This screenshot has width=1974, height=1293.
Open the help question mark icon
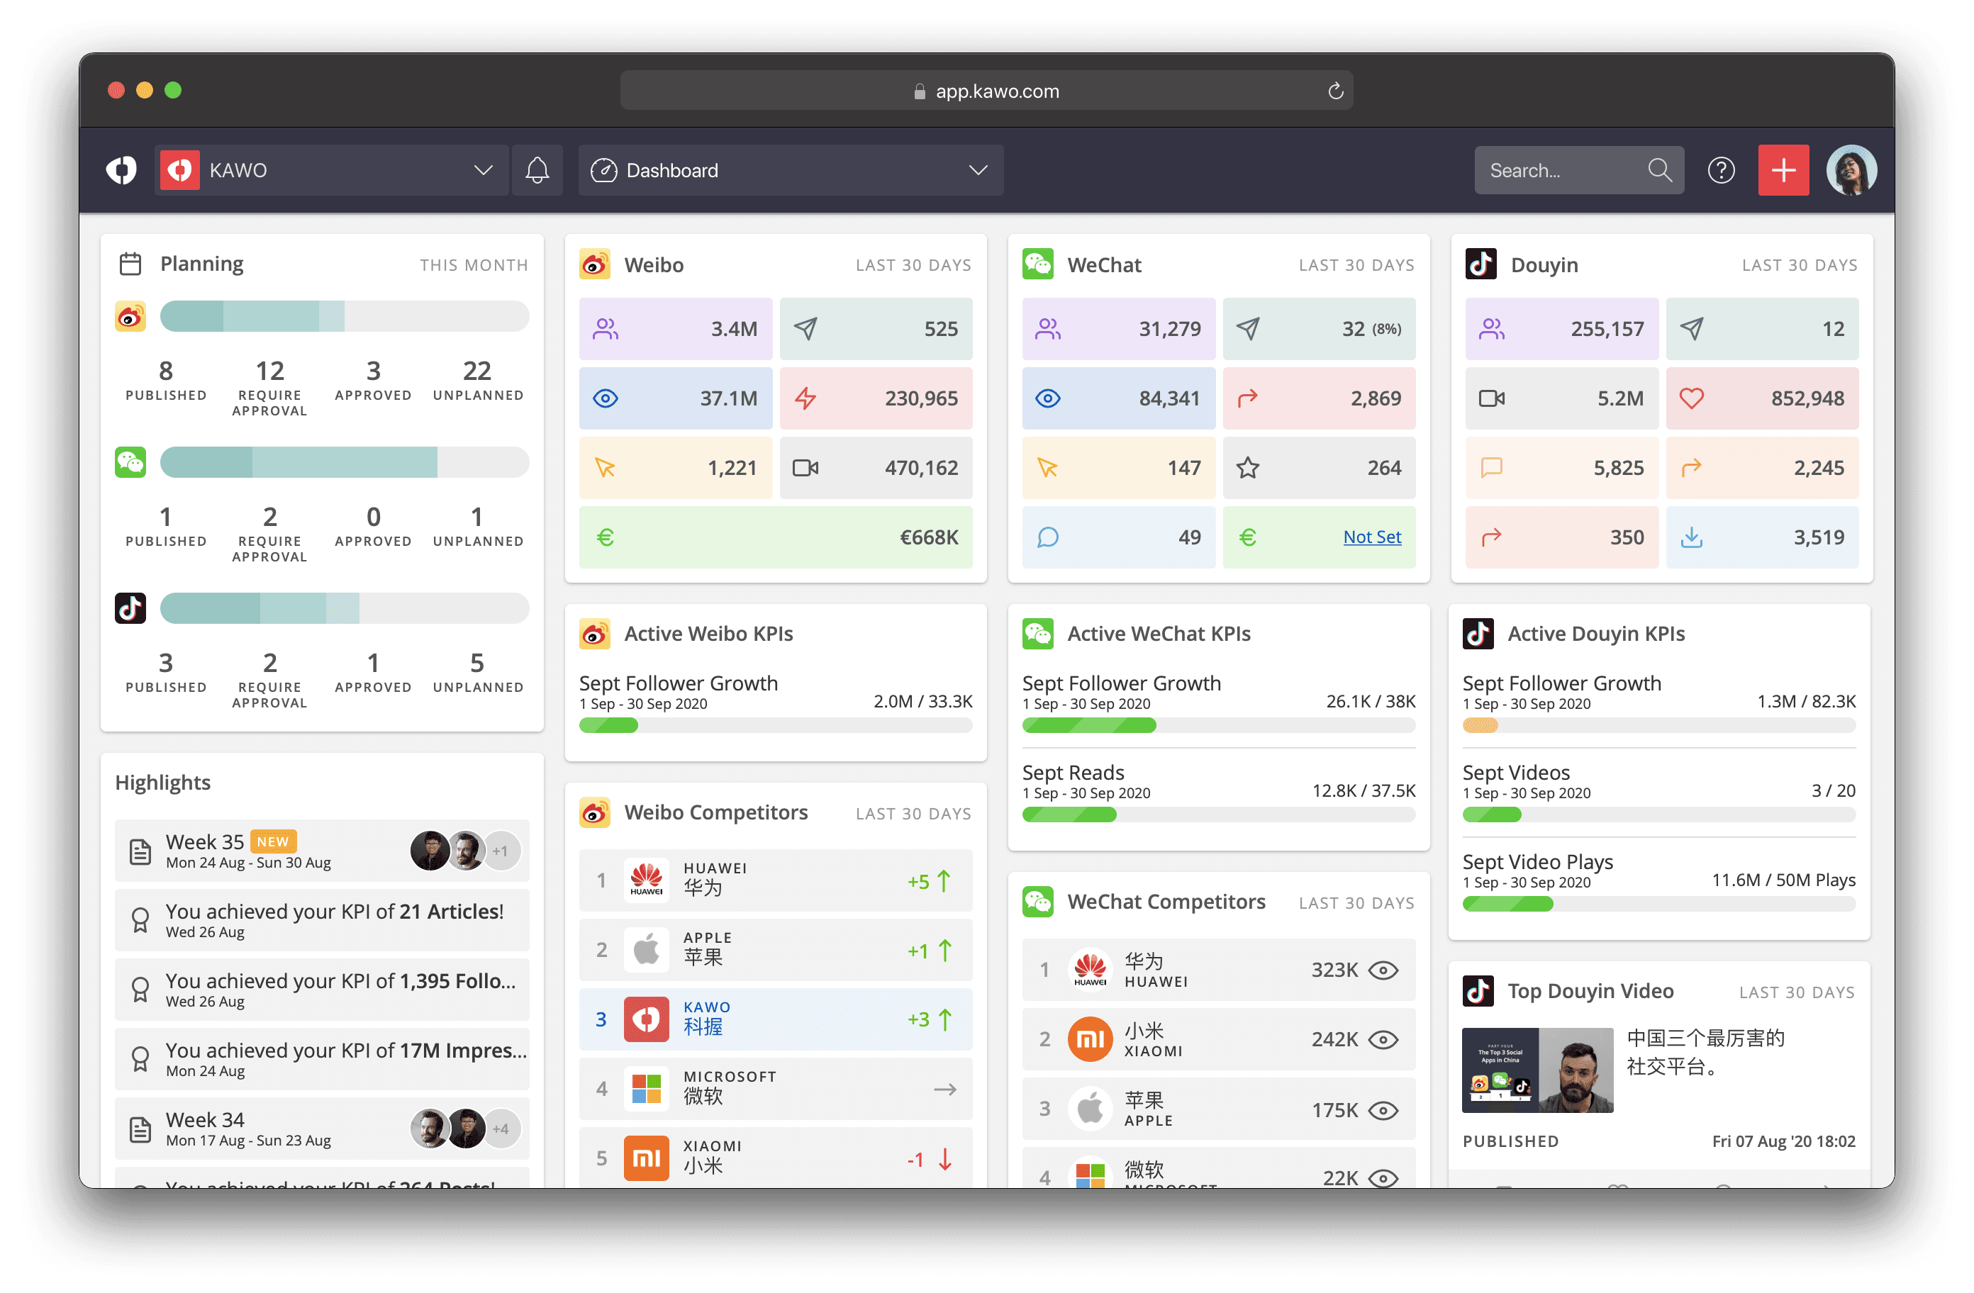coord(1720,171)
